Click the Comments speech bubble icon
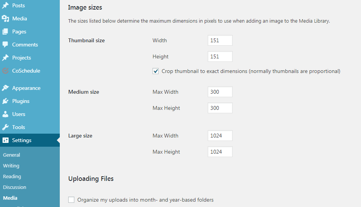The image size is (361, 207). 5,45
